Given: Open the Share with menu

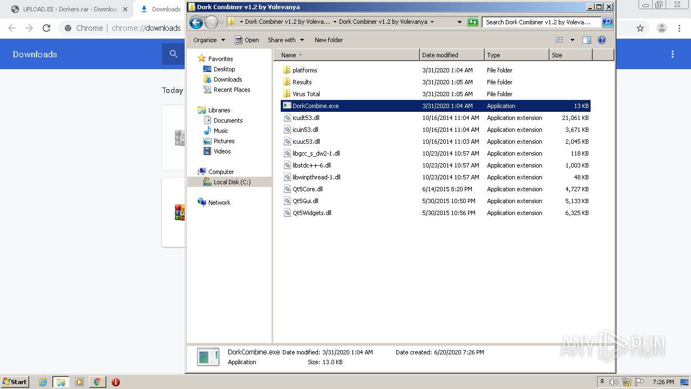Looking at the screenshot, I should tap(286, 40).
